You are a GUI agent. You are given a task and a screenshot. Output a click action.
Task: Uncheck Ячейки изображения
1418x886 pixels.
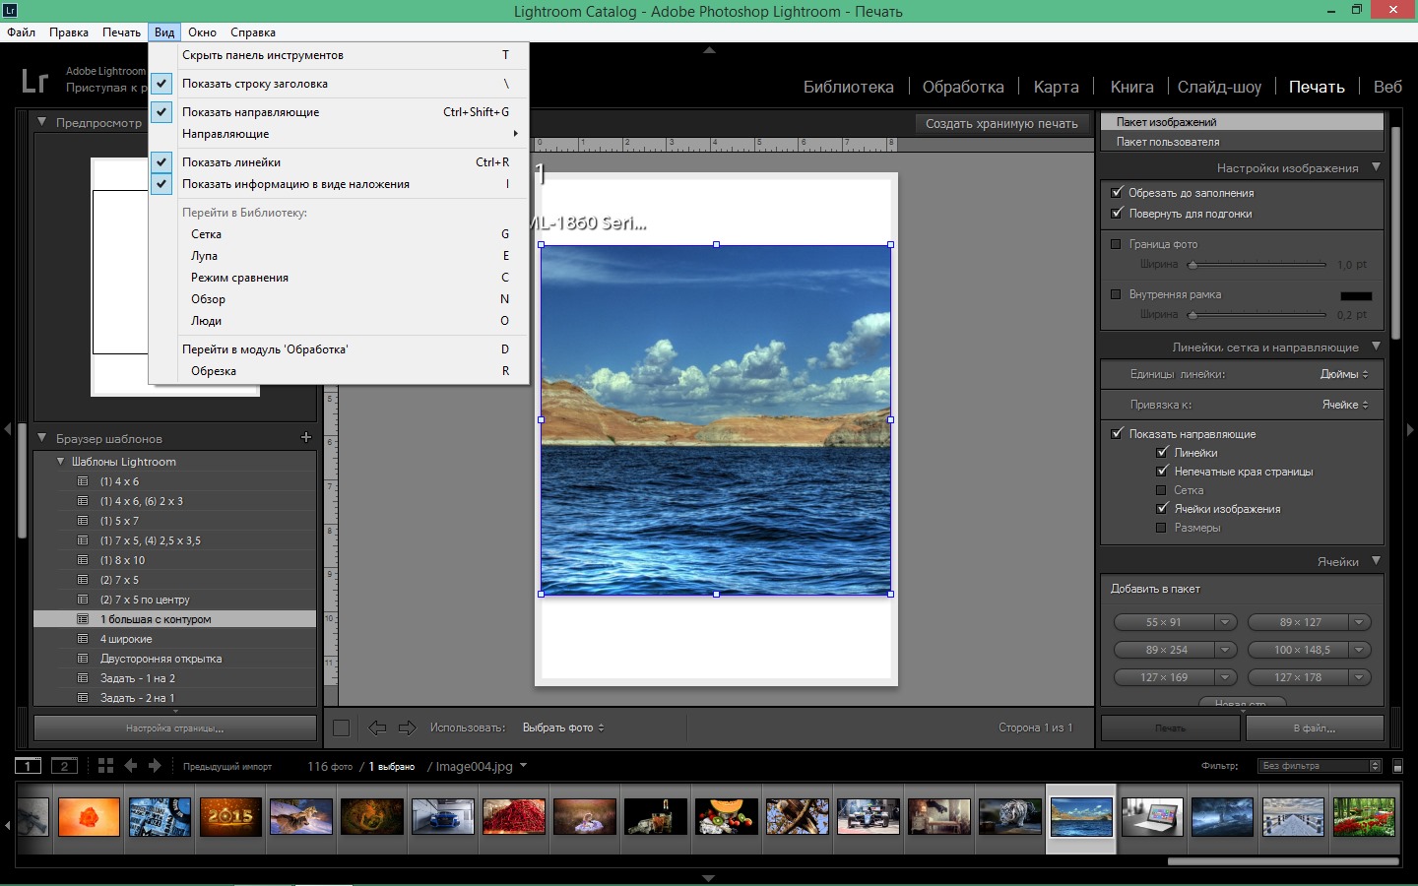[x=1162, y=509]
